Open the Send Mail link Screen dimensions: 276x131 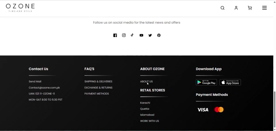[35, 82]
